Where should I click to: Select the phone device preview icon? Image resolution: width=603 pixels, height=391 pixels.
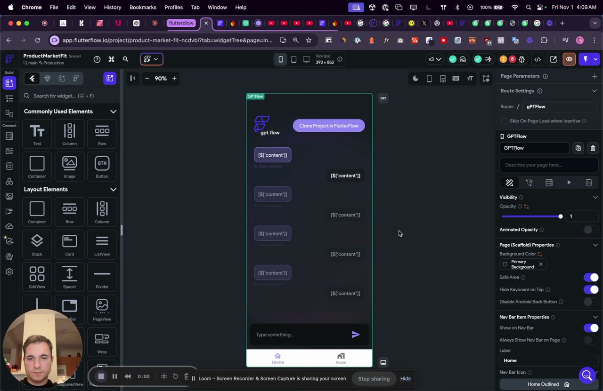281,59
